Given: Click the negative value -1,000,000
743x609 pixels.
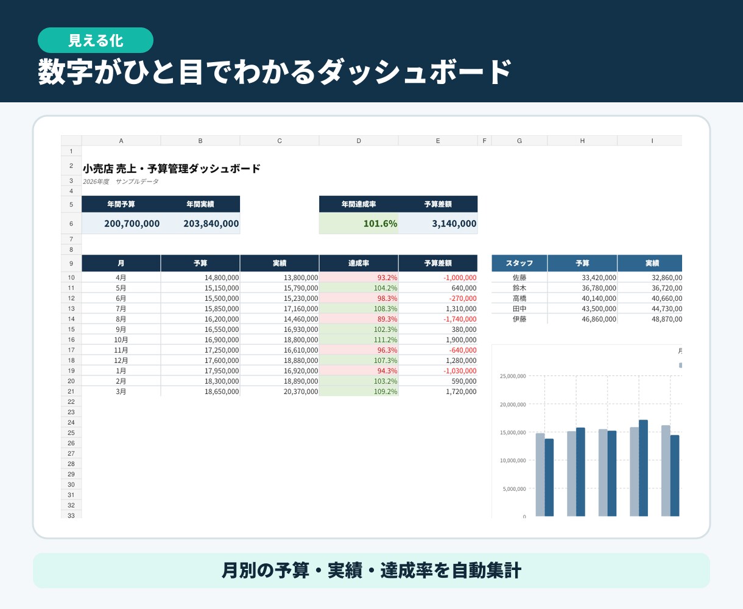Looking at the screenshot, I should pos(438,278).
